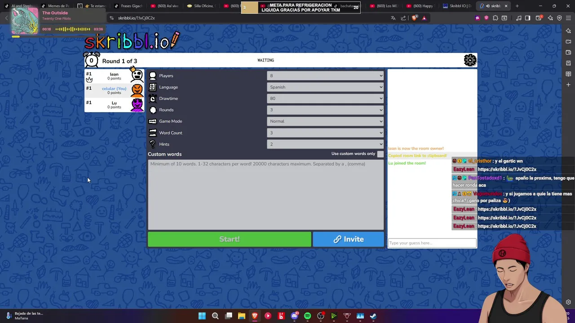575x323 pixels.
Task: Open browser sidebar settings gear at bottom right
Action: point(568,302)
